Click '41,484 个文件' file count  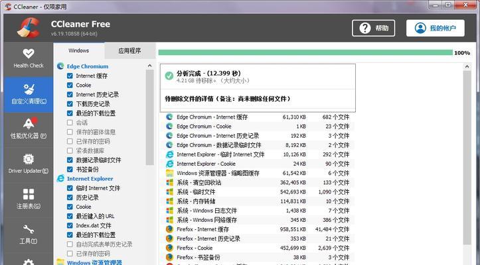pos(332,229)
